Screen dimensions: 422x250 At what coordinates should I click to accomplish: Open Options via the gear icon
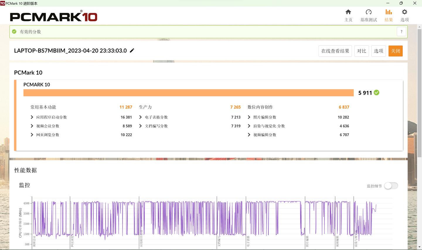(x=404, y=12)
